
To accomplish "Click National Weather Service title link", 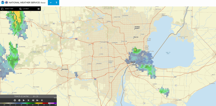I will 24,3.
